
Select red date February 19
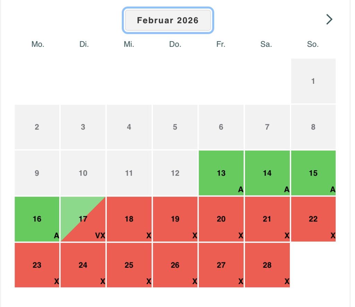coord(175,219)
